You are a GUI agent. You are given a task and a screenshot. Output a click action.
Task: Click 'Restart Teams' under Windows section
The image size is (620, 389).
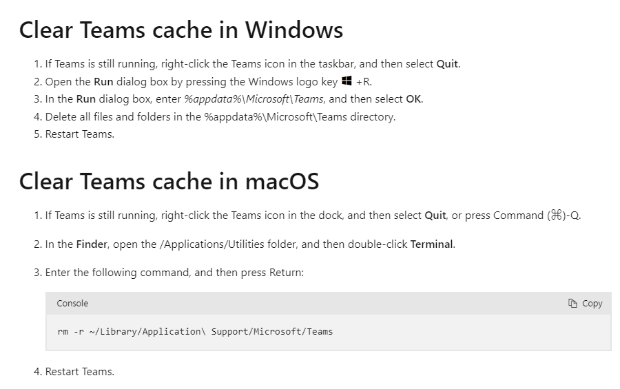point(79,134)
